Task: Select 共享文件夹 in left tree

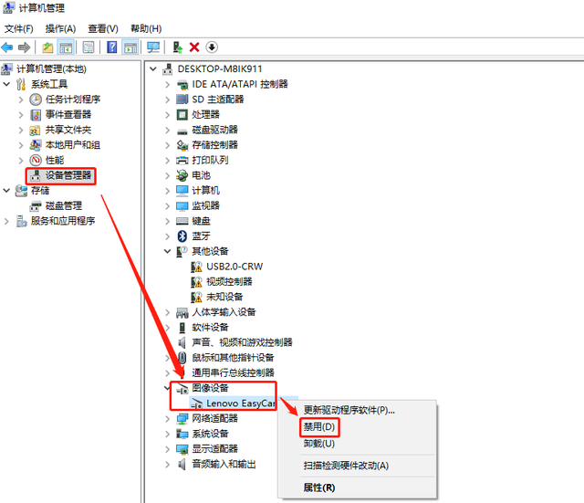Action: click(68, 130)
